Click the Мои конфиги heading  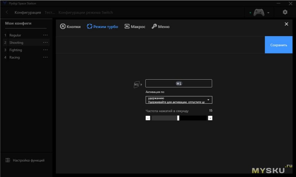click(18, 23)
